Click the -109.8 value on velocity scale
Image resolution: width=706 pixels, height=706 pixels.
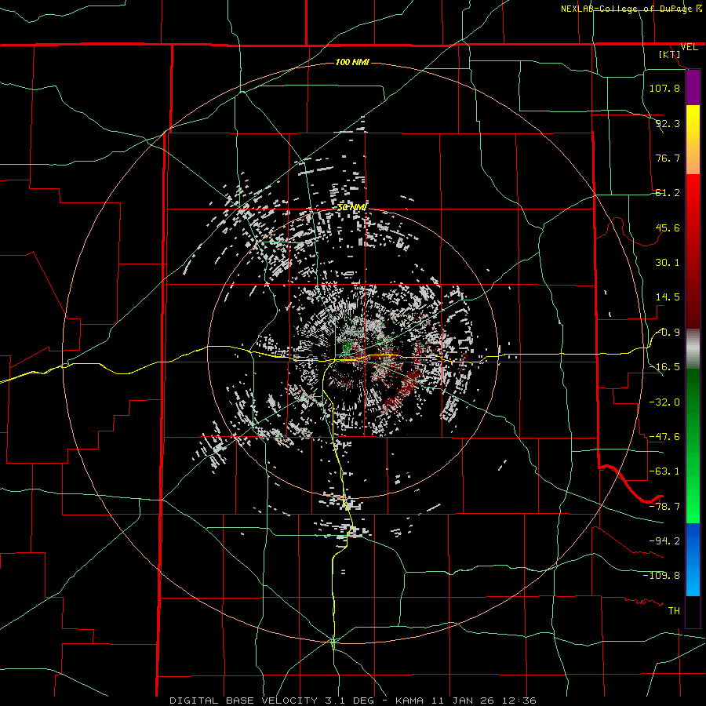[661, 576]
